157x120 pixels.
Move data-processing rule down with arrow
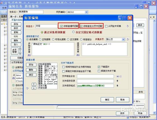[x=34, y=88]
